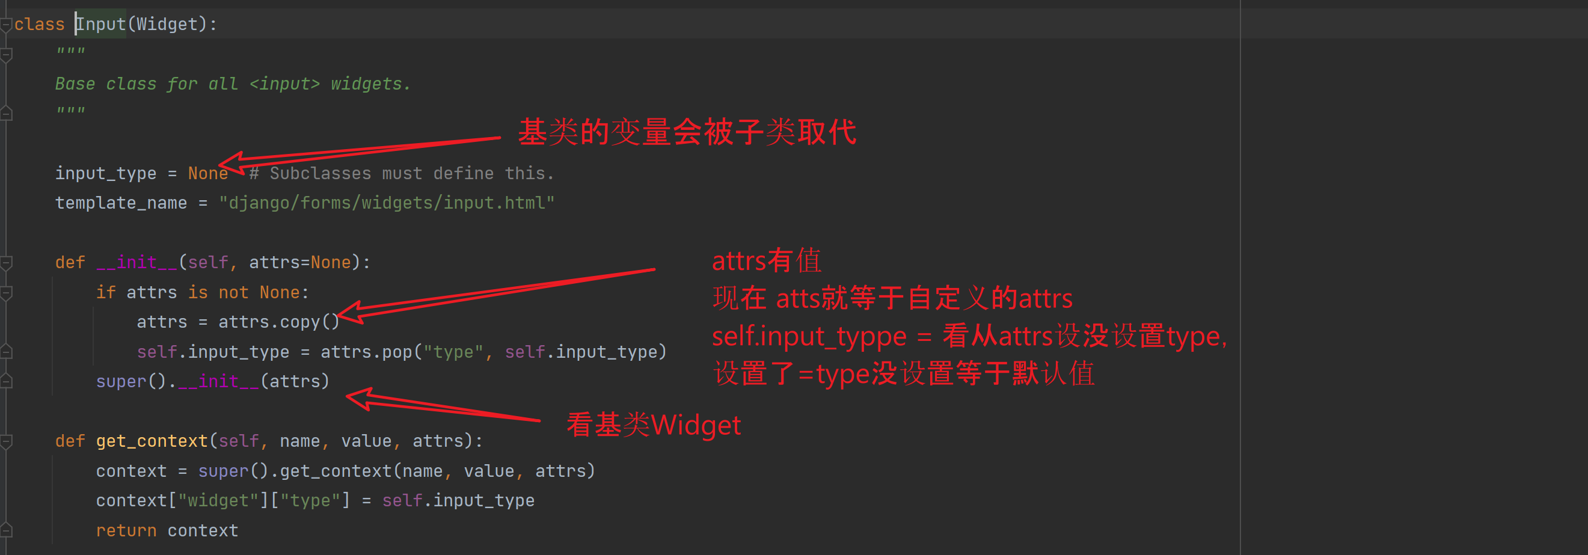The width and height of the screenshot is (1588, 555).
Task: Click get_context function name in definition
Action: click(x=152, y=441)
